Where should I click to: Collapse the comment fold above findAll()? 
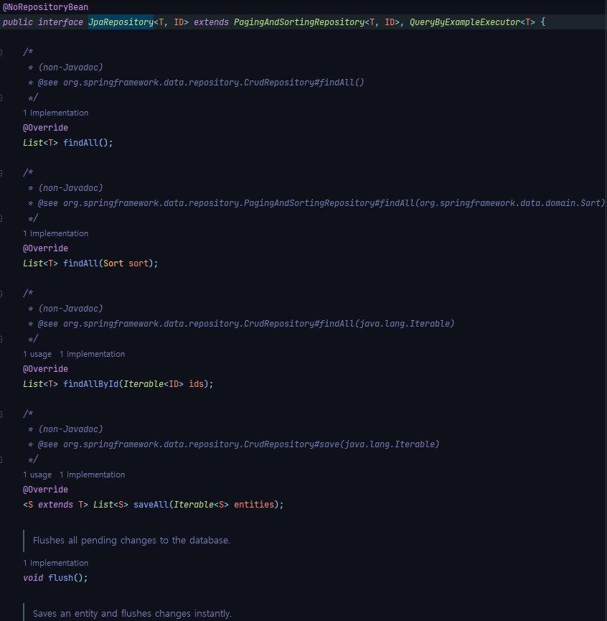tap(2, 52)
